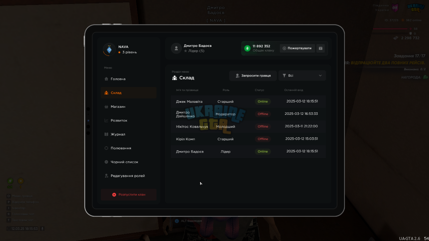This screenshot has height=241, width=429.
Task: Click the Лідер role cell in table
Action: click(226, 152)
